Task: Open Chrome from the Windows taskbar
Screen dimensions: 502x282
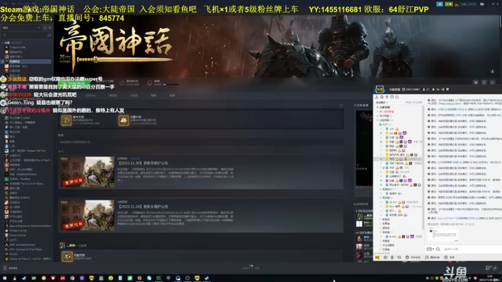Action: (72, 278)
